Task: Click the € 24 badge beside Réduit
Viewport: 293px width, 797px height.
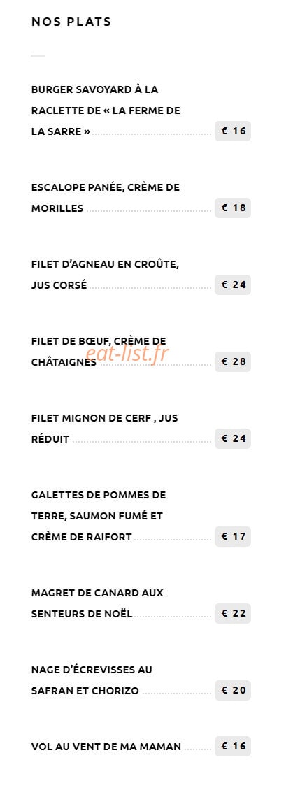Action: point(233,438)
